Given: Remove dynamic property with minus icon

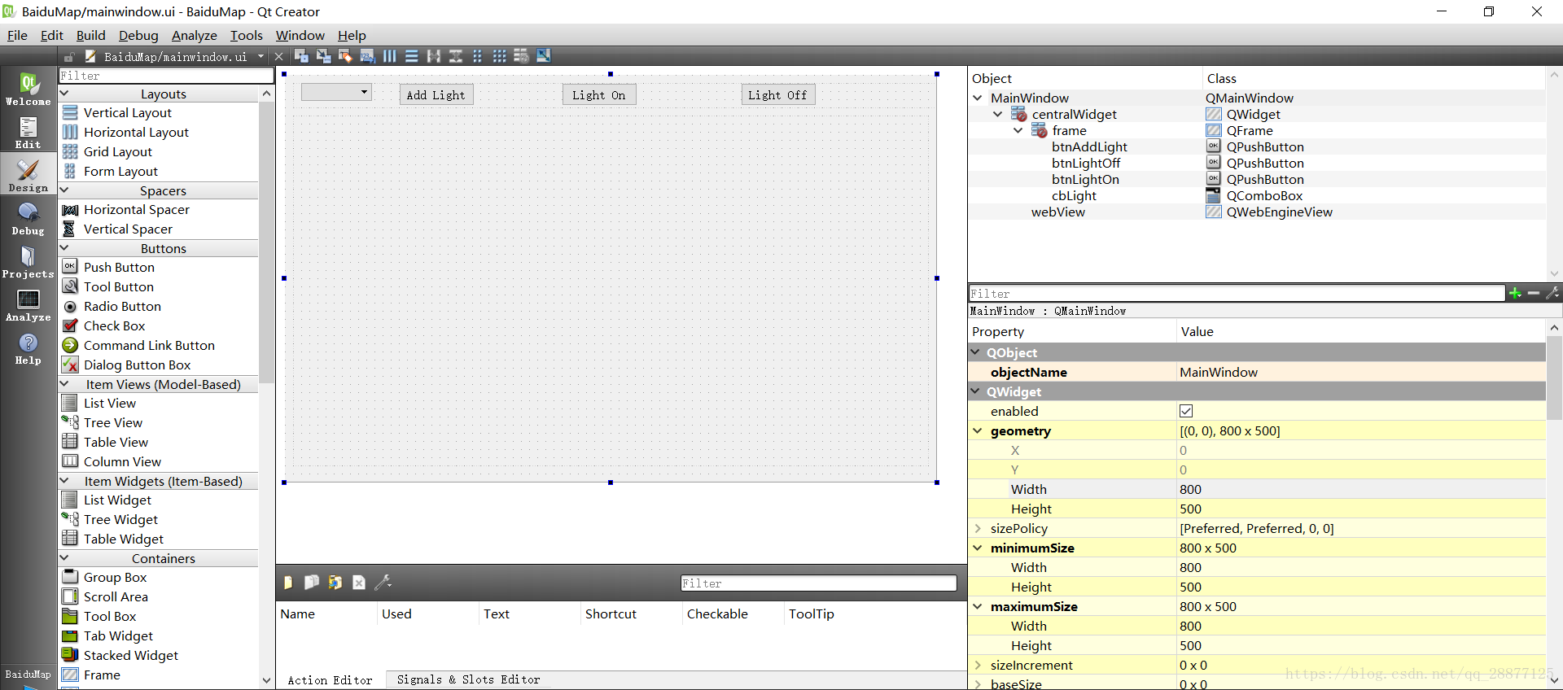Looking at the screenshot, I should [1534, 293].
